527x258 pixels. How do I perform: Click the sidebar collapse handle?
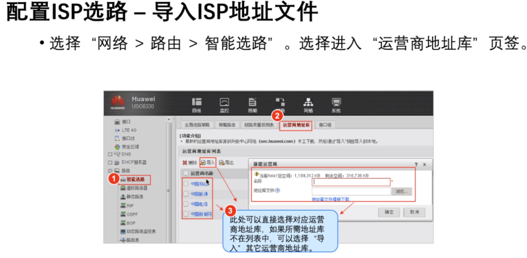(x=174, y=119)
